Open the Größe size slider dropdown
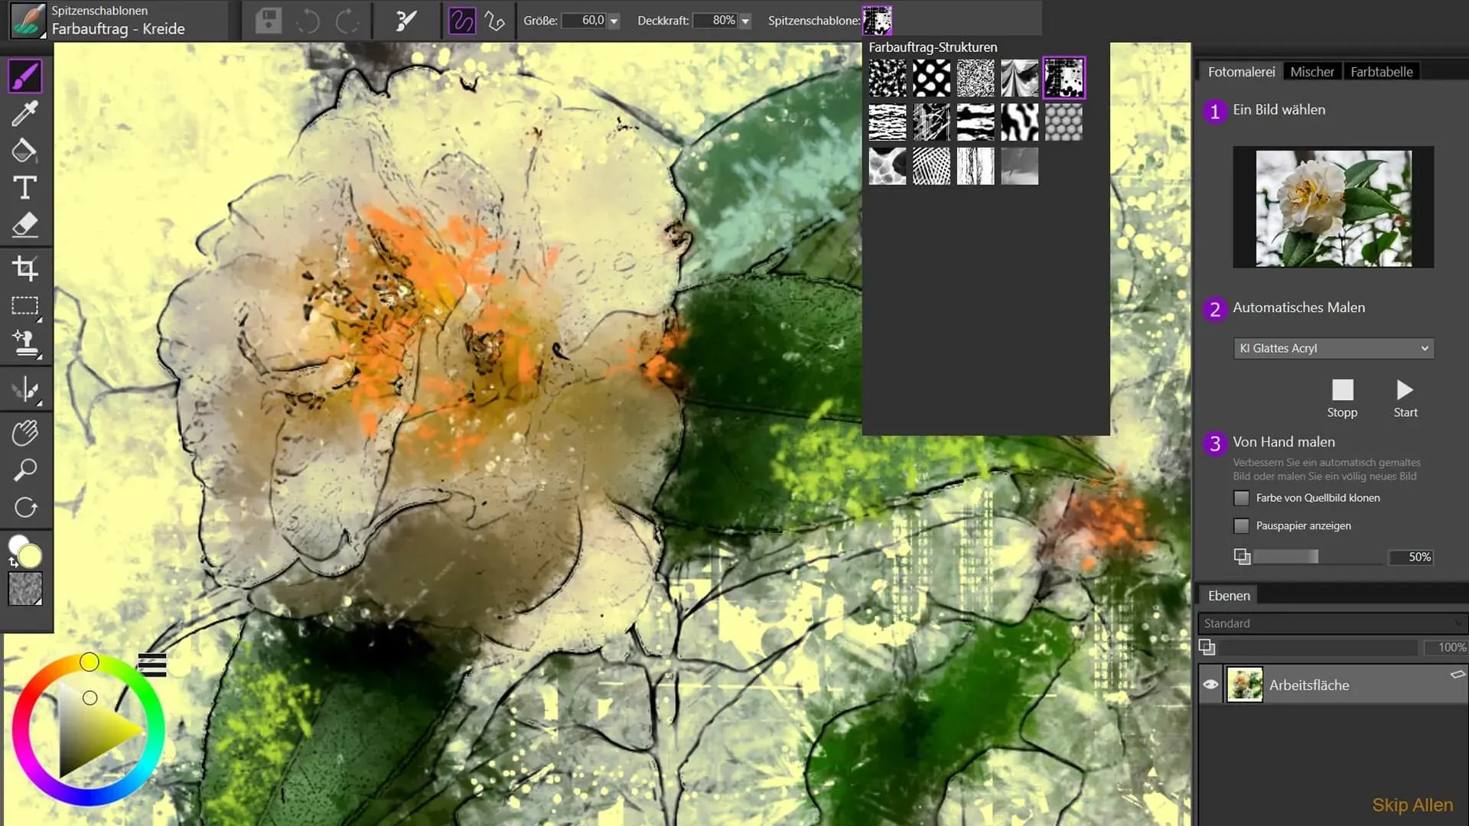The height and width of the screenshot is (826, 1469). pos(614,21)
